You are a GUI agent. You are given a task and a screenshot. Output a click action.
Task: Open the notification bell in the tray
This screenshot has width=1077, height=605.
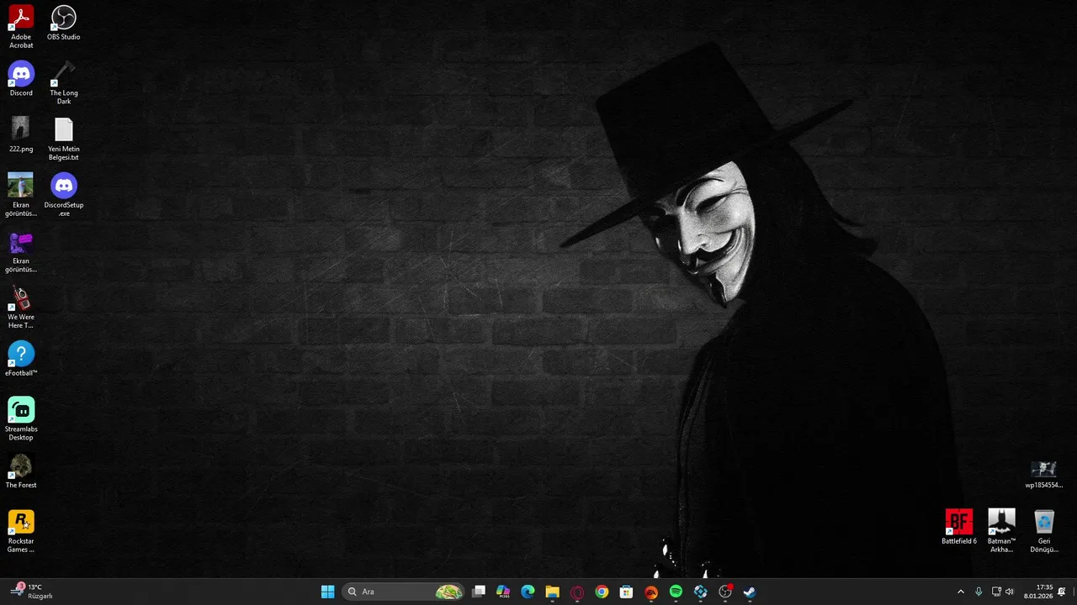[x=1062, y=592]
